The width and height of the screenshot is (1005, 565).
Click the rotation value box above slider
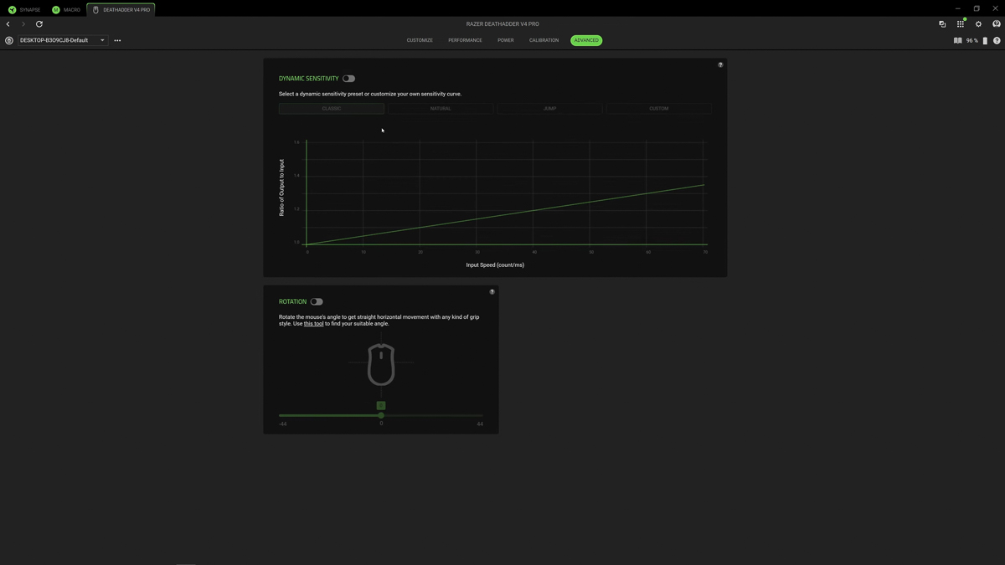[x=381, y=405]
